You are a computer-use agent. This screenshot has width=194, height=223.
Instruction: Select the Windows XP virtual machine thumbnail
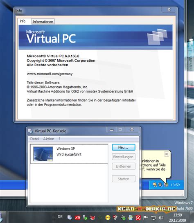[43, 154]
